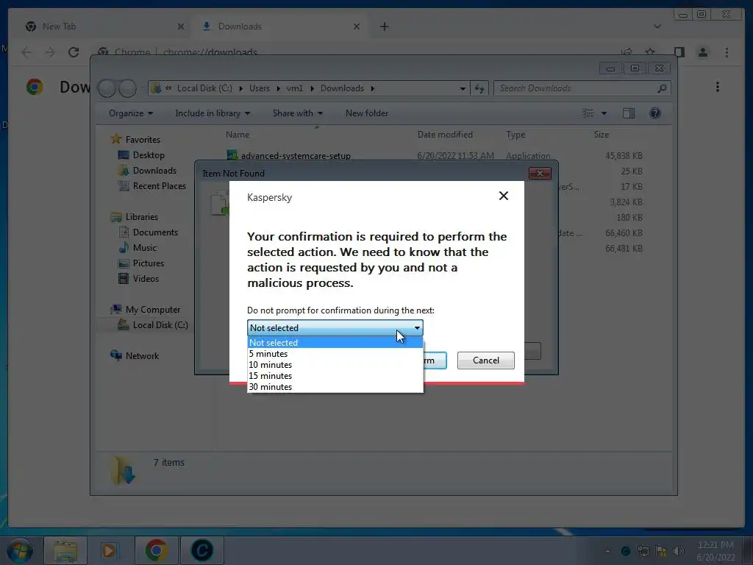This screenshot has height=565, width=753.
Task: Launch Windows Media Player from taskbar
Action: (x=110, y=550)
